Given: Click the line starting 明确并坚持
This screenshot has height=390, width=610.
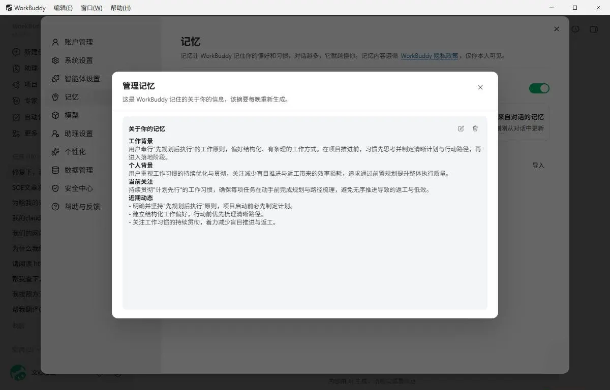Looking at the screenshot, I should coord(211,206).
